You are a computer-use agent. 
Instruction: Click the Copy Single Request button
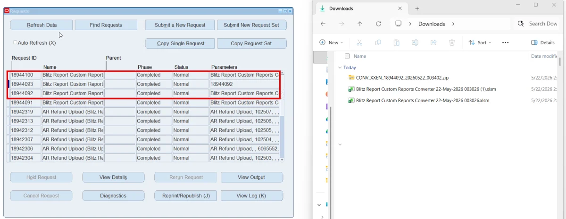[181, 43]
